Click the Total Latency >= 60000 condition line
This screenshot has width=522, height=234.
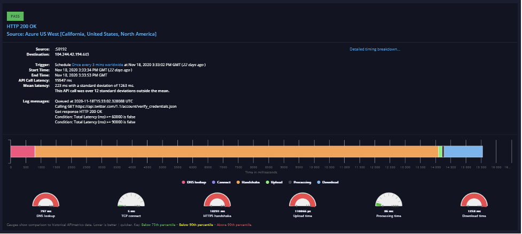click(95, 117)
